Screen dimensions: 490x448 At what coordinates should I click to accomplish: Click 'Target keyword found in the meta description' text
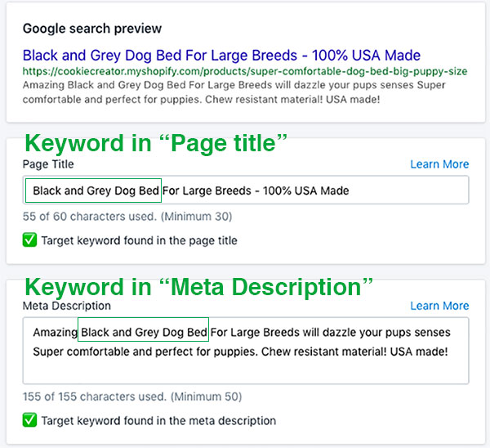[158, 421]
